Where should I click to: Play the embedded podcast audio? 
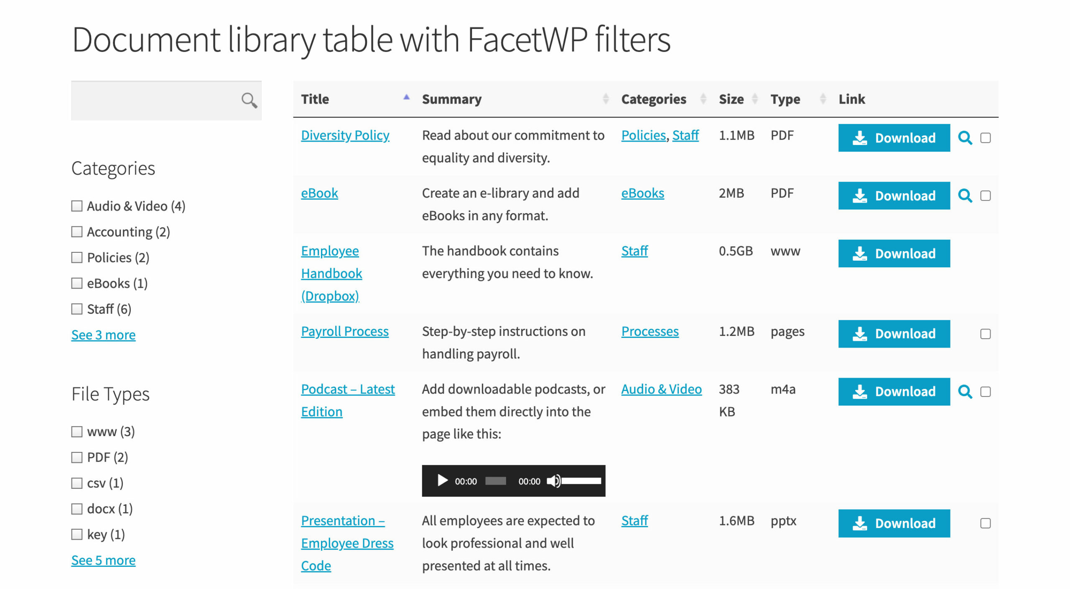point(442,481)
